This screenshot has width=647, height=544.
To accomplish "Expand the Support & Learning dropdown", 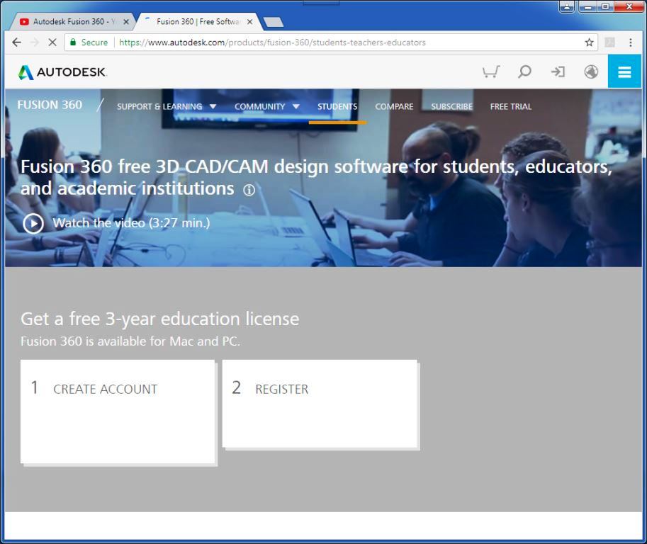I will coord(167,106).
